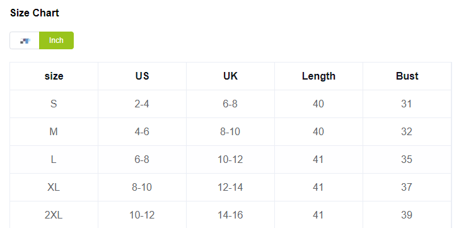Select the L size cell
The width and height of the screenshot is (454, 228).
click(x=54, y=160)
